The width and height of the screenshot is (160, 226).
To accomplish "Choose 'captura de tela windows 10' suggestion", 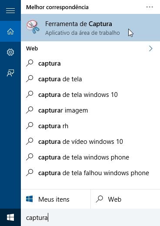I will 90,95.
